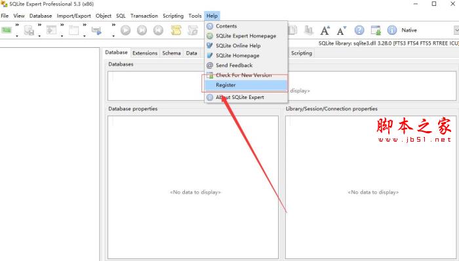Click the gray script scroll icon
The height and width of the screenshot is (261, 459).
(193, 30)
